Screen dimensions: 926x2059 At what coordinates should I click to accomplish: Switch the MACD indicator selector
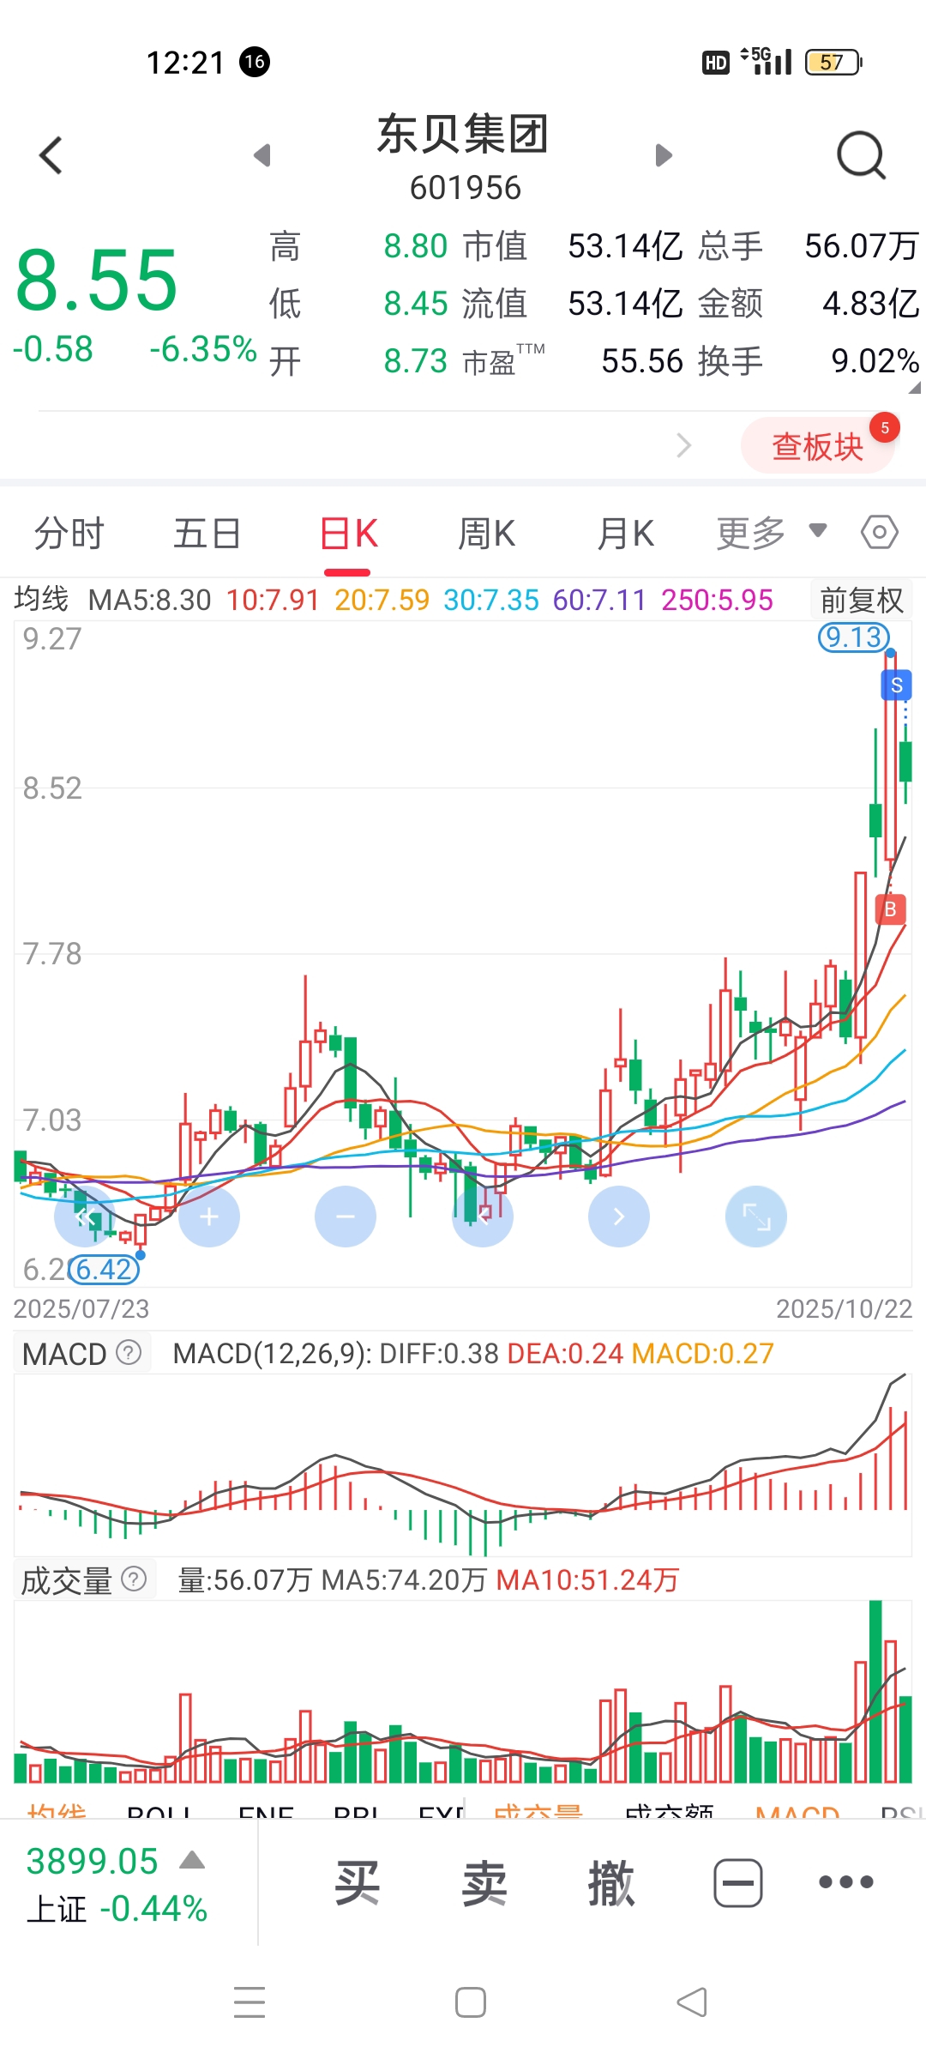click(82, 1354)
